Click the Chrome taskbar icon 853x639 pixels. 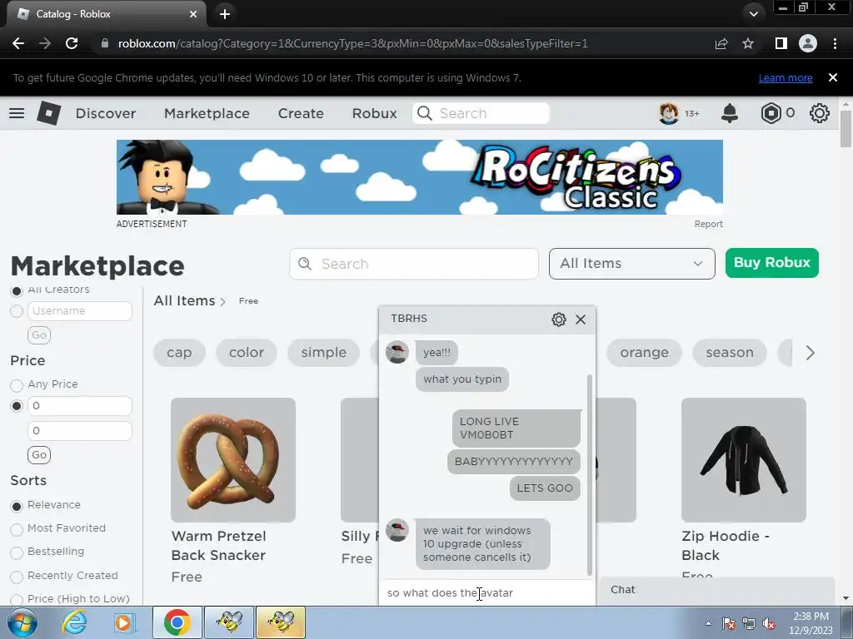pos(177,622)
